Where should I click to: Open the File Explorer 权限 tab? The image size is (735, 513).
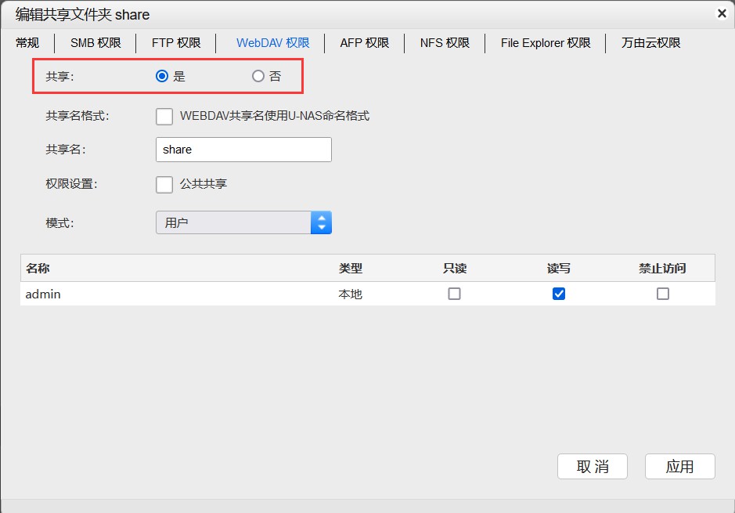click(546, 43)
